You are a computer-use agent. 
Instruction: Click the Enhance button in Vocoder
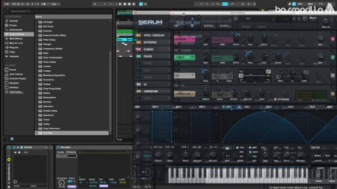71,152
